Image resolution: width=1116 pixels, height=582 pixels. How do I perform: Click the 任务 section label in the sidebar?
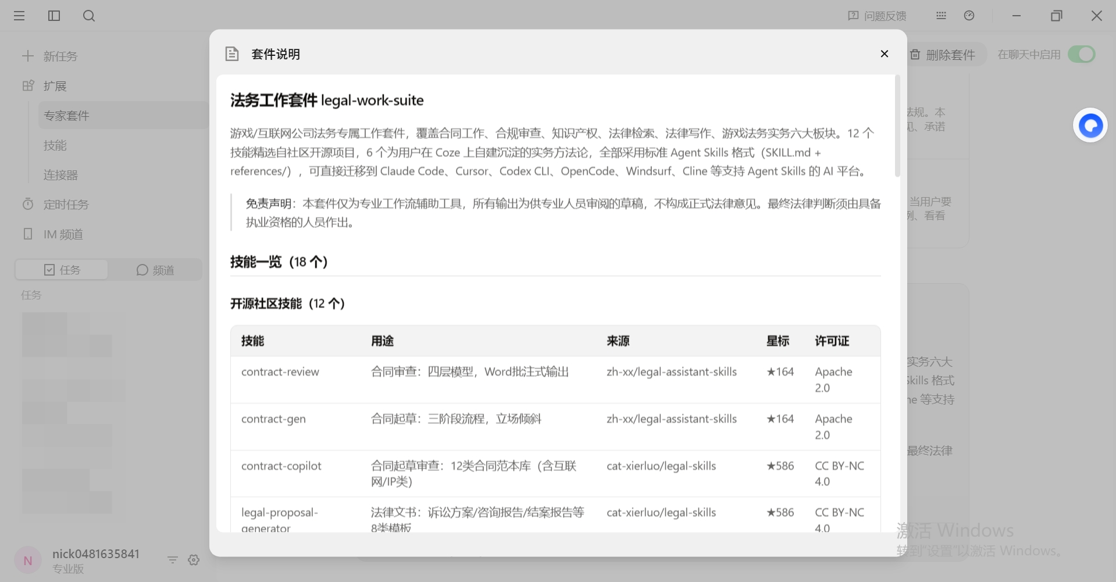tap(31, 295)
